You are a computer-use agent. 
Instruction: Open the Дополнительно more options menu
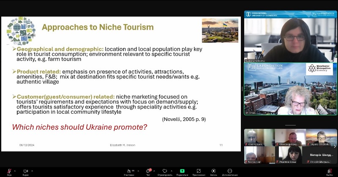tap(230, 172)
